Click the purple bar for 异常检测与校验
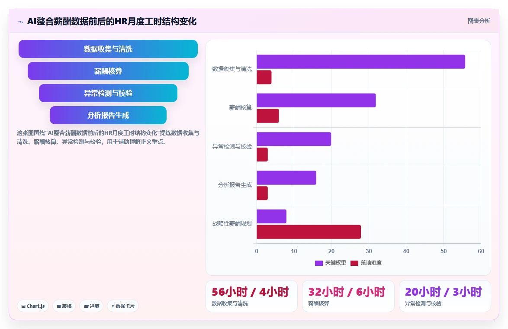The width and height of the screenshot is (508, 329). coord(294,139)
